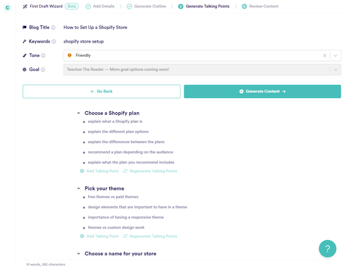Click talking point design elements that are important
Image resolution: width=348 pixels, height=267 pixels.
coord(138,207)
